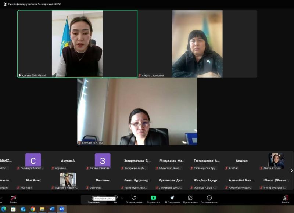The width and height of the screenshot is (294, 213).
Task: Select Akerke Kozhan's video thumbnail
Action: click(276, 161)
